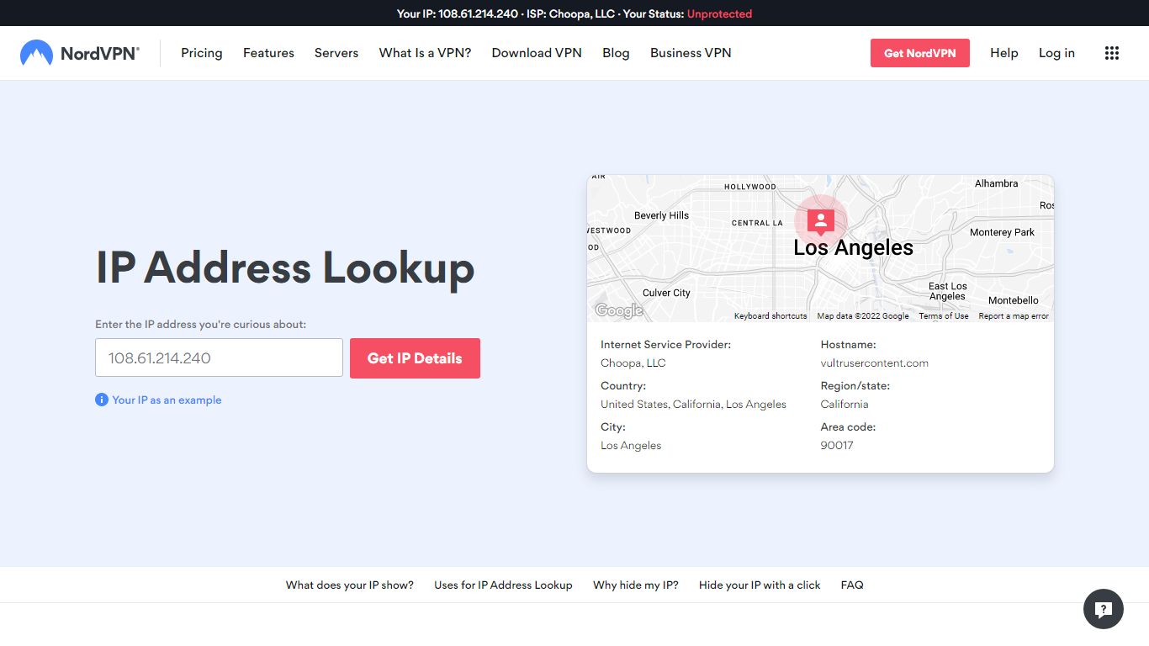The width and height of the screenshot is (1149, 646).
Task: Click Montebello on the map
Action: point(1013,300)
